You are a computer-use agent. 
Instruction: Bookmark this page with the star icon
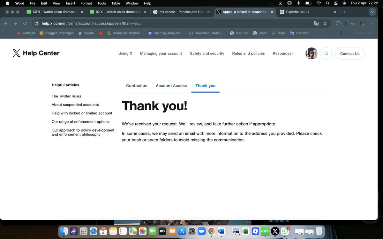point(325,23)
